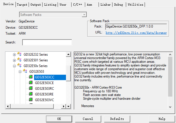Click the GD32E503RE chip icon
176x123 pixels.
pyautogui.click(x=31, y=94)
